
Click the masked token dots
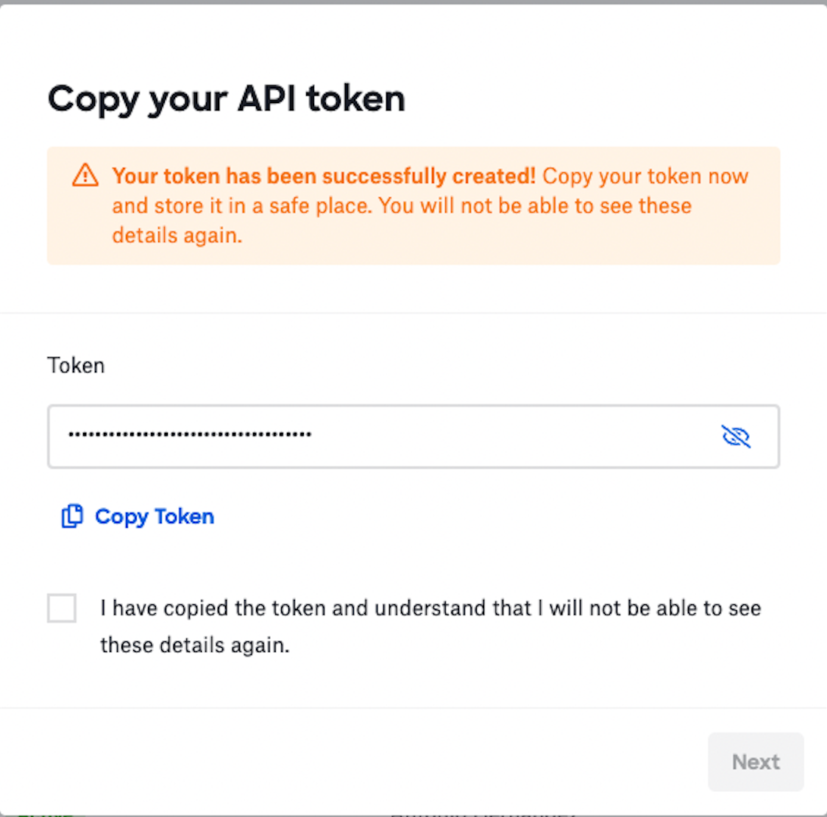click(x=190, y=435)
